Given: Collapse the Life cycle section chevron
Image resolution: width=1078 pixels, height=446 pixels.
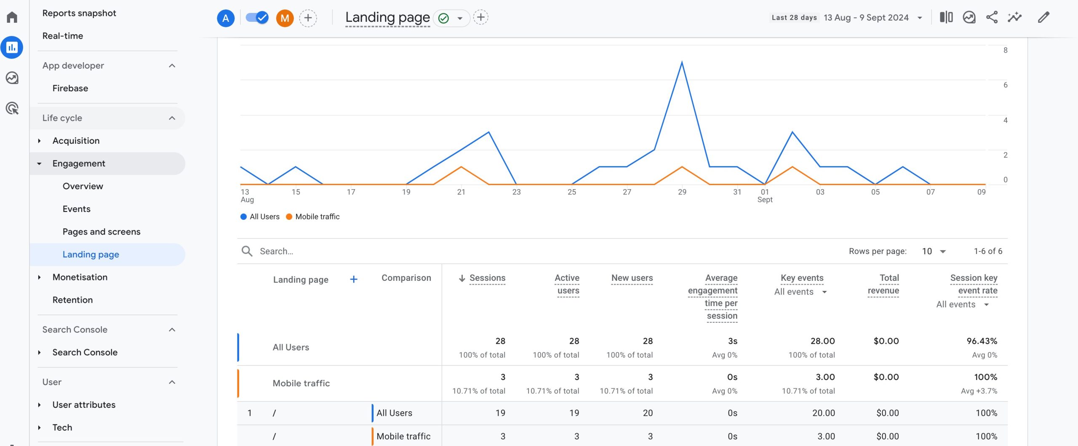Looking at the screenshot, I should coord(172,118).
